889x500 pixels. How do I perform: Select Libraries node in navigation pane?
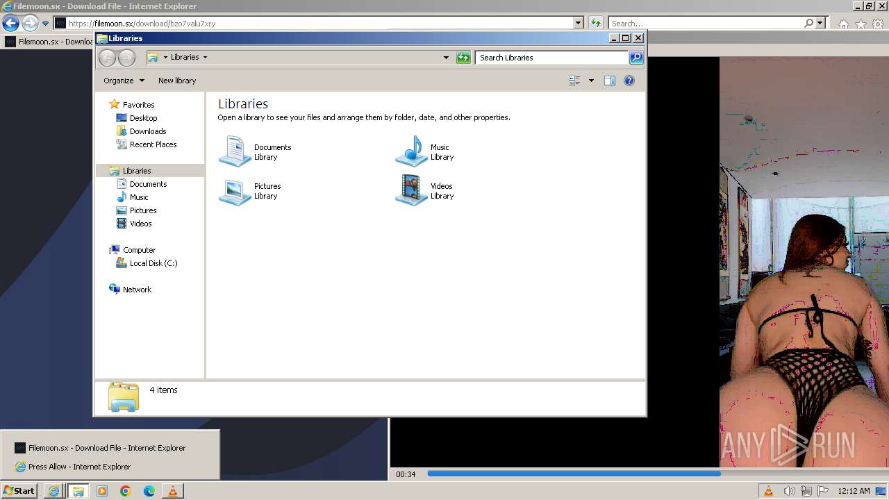pos(137,171)
